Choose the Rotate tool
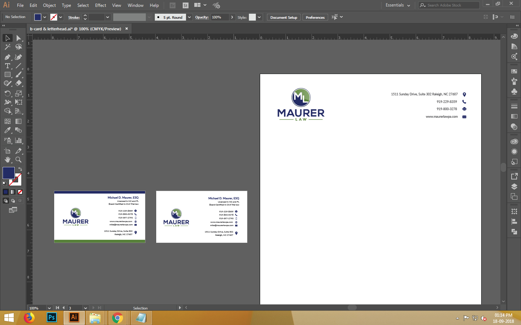Viewport: 521px width, 325px height. tap(8, 94)
